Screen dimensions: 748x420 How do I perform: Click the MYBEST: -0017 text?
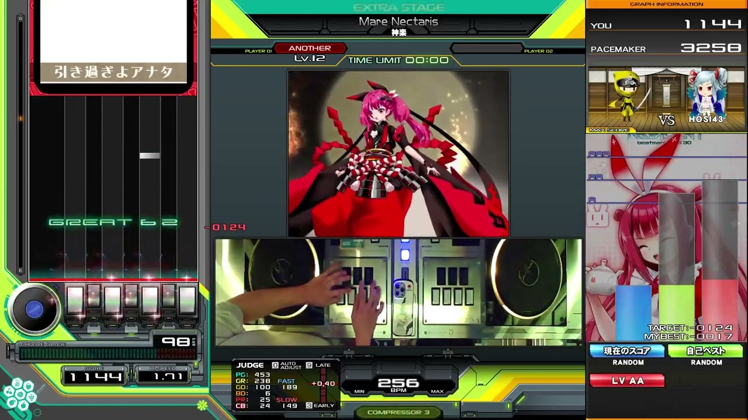[688, 337]
